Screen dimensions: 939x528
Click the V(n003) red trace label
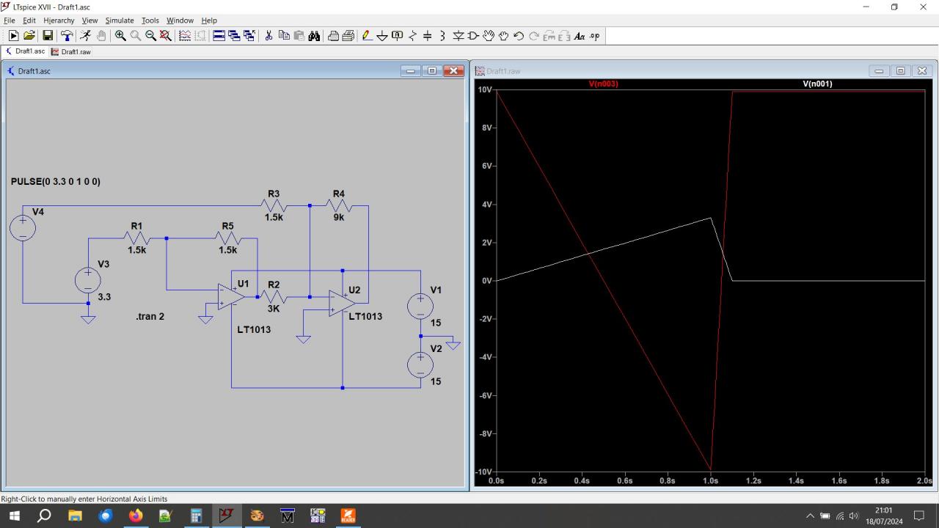603,84
